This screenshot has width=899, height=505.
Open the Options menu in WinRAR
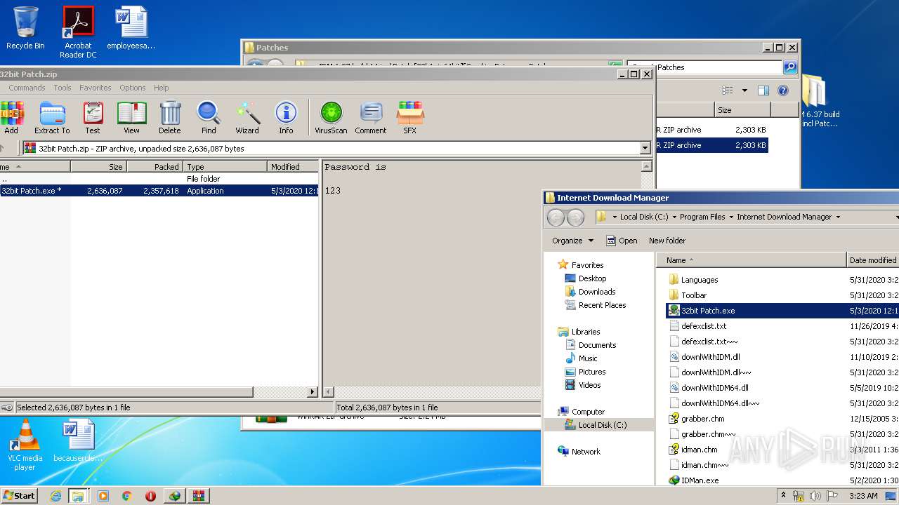(x=132, y=88)
